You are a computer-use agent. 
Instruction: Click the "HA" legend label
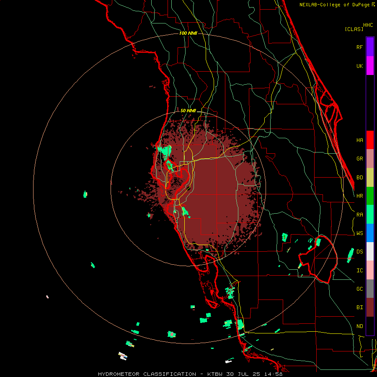[x=359, y=140]
